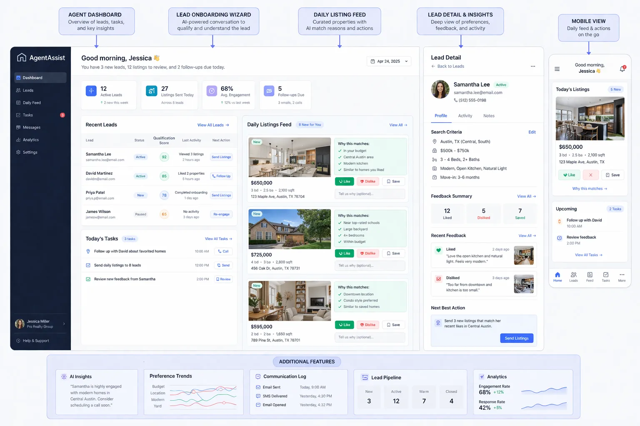Switch to the Profile tab
Viewport: 640px width, 426px height.
coord(441,116)
